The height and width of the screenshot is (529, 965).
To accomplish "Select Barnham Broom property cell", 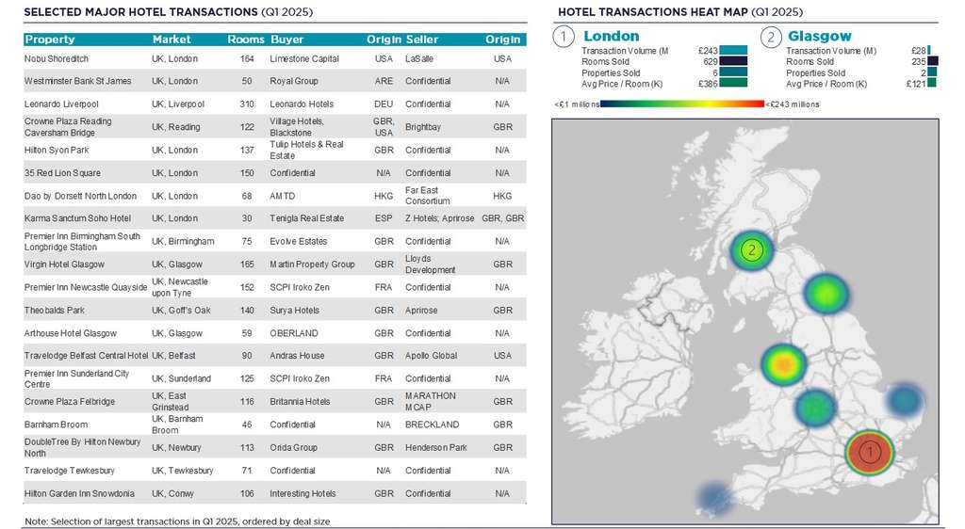I will coord(56,425).
